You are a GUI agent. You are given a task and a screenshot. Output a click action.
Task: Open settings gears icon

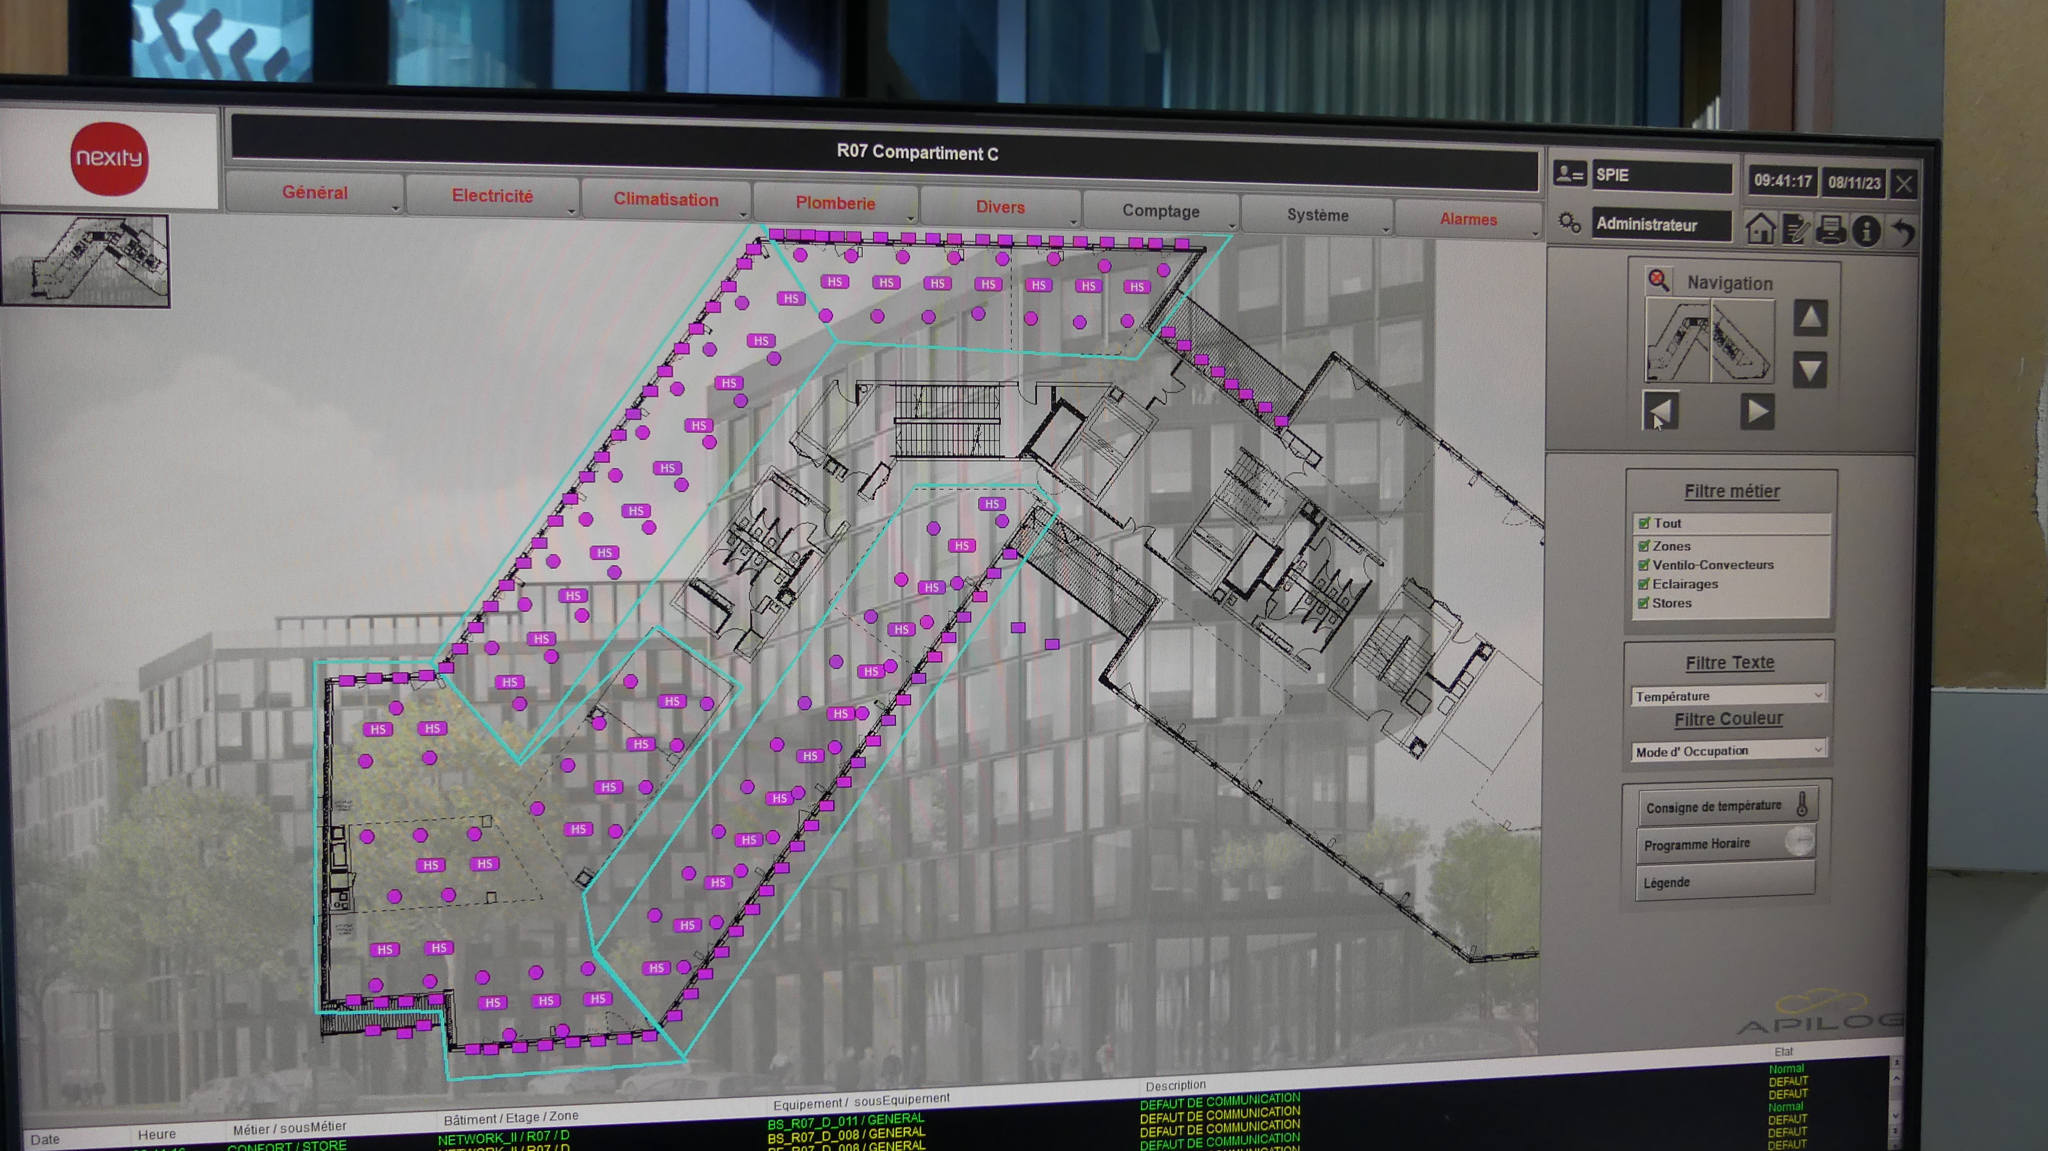1569,223
